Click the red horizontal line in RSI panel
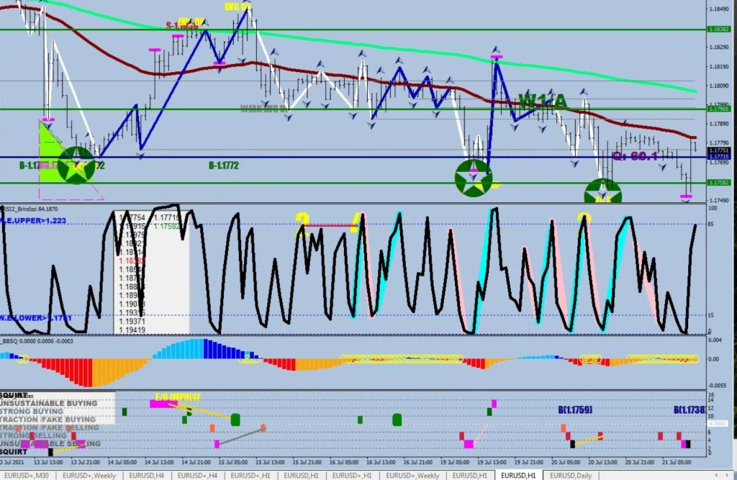The height and width of the screenshot is (480, 737). [x=327, y=225]
